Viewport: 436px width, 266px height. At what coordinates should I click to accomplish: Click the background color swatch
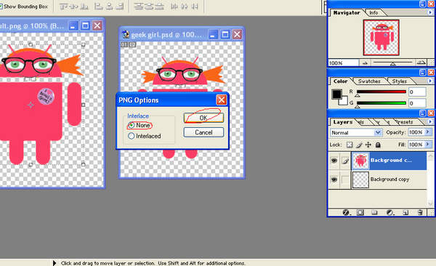[344, 102]
